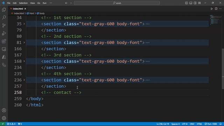Screen dimensions: 224x126
Task: Click line number 166 in the gutter
Action: click(x=18, y=49)
